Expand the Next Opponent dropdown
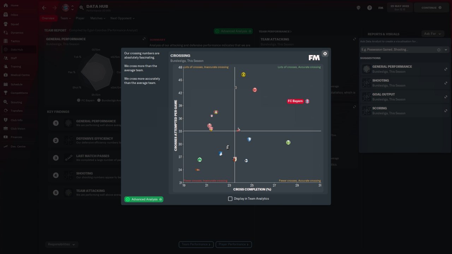Image resolution: width=452 pixels, height=254 pixels. click(122, 18)
